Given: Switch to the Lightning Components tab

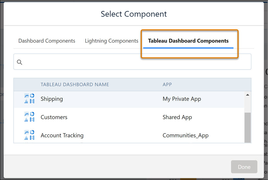Looking at the screenshot, I should (112, 41).
